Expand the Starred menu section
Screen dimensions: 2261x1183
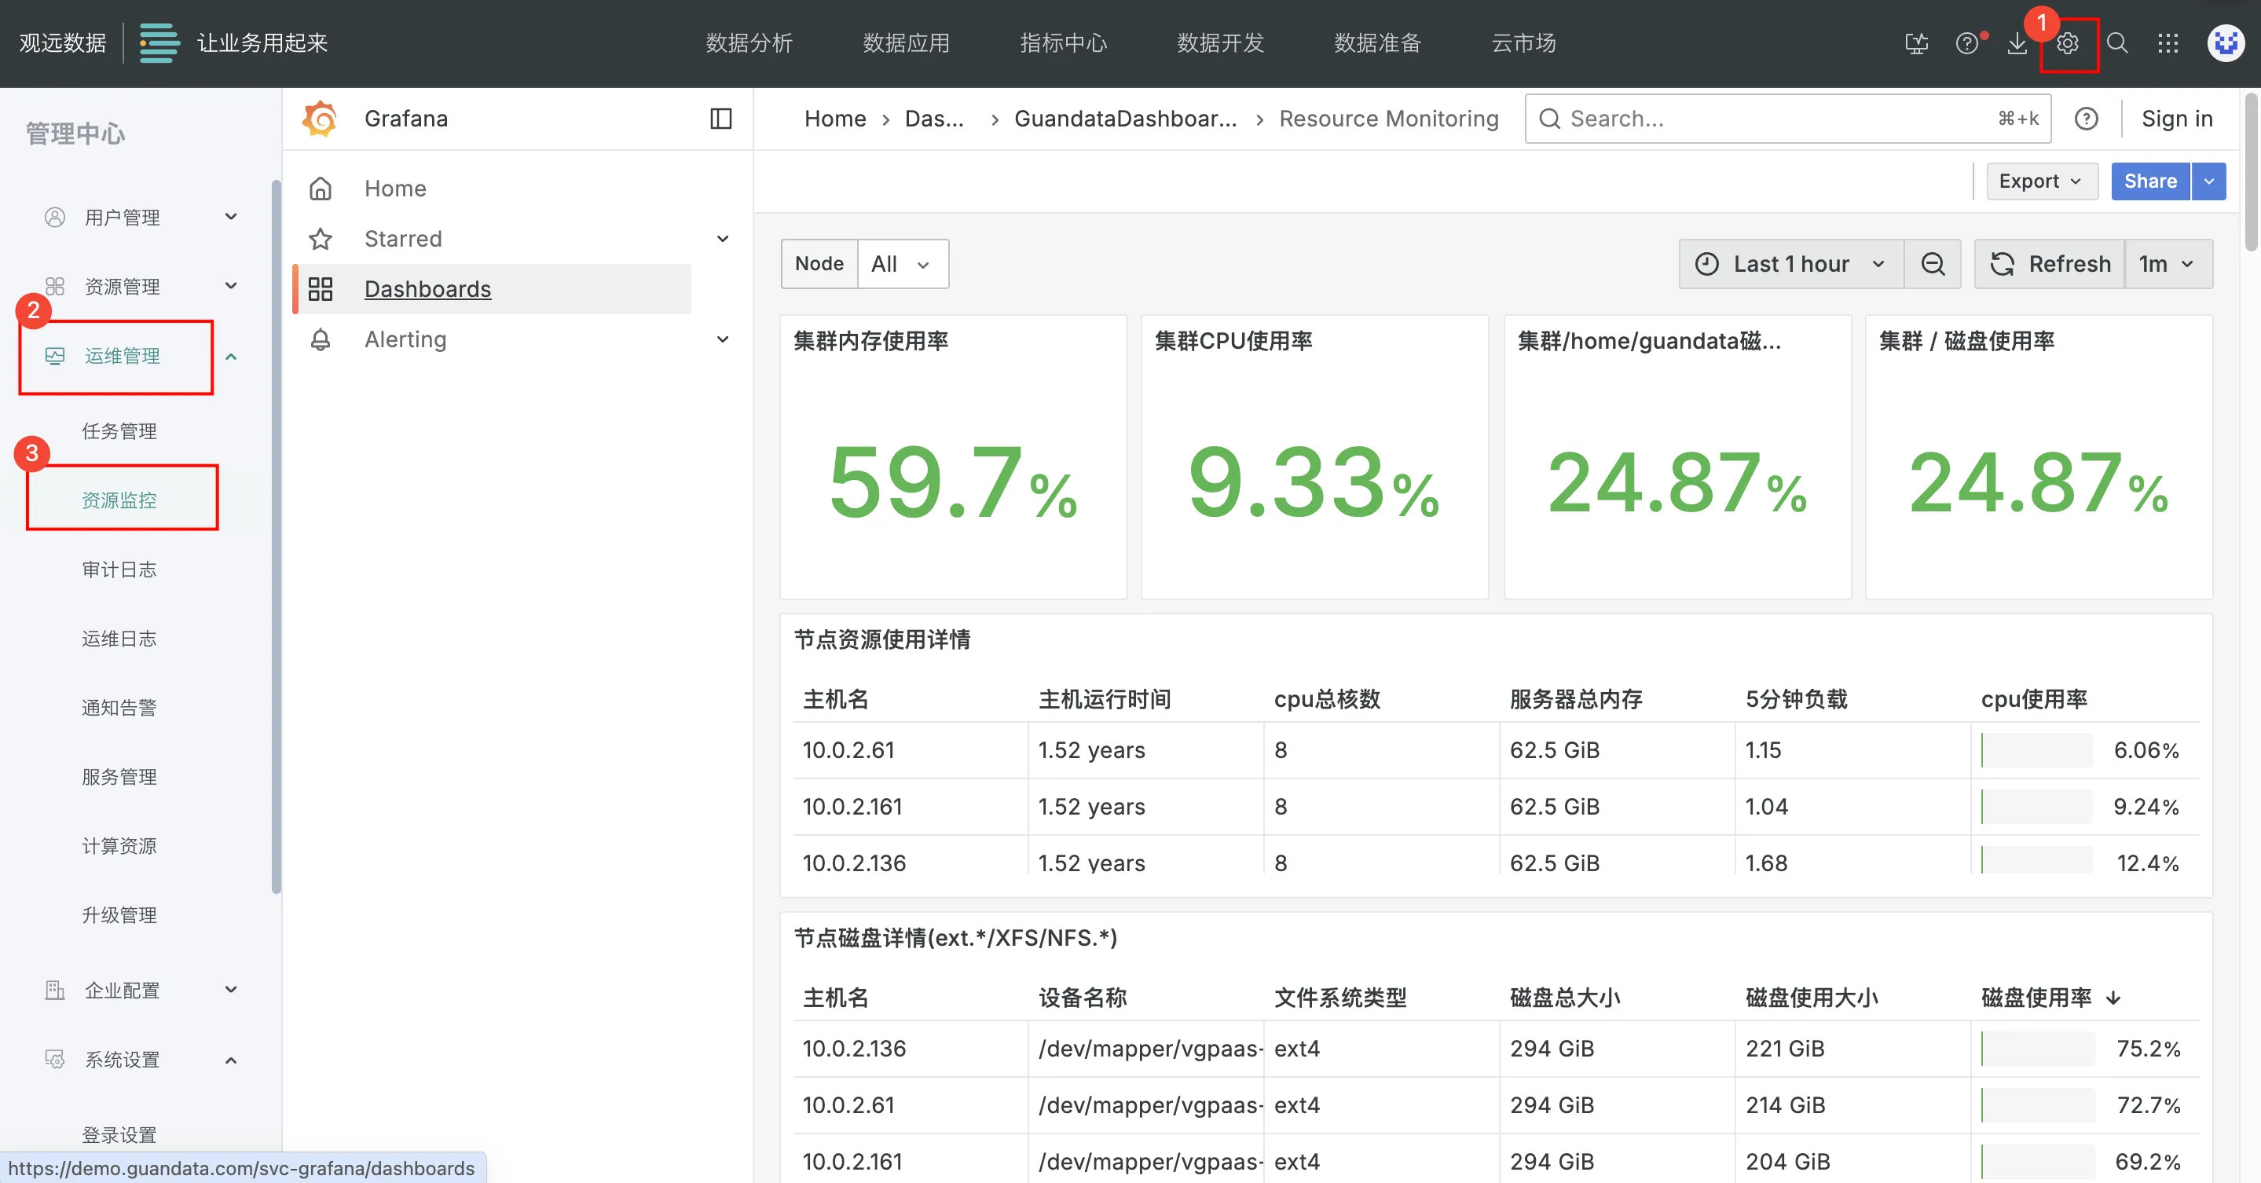[722, 239]
